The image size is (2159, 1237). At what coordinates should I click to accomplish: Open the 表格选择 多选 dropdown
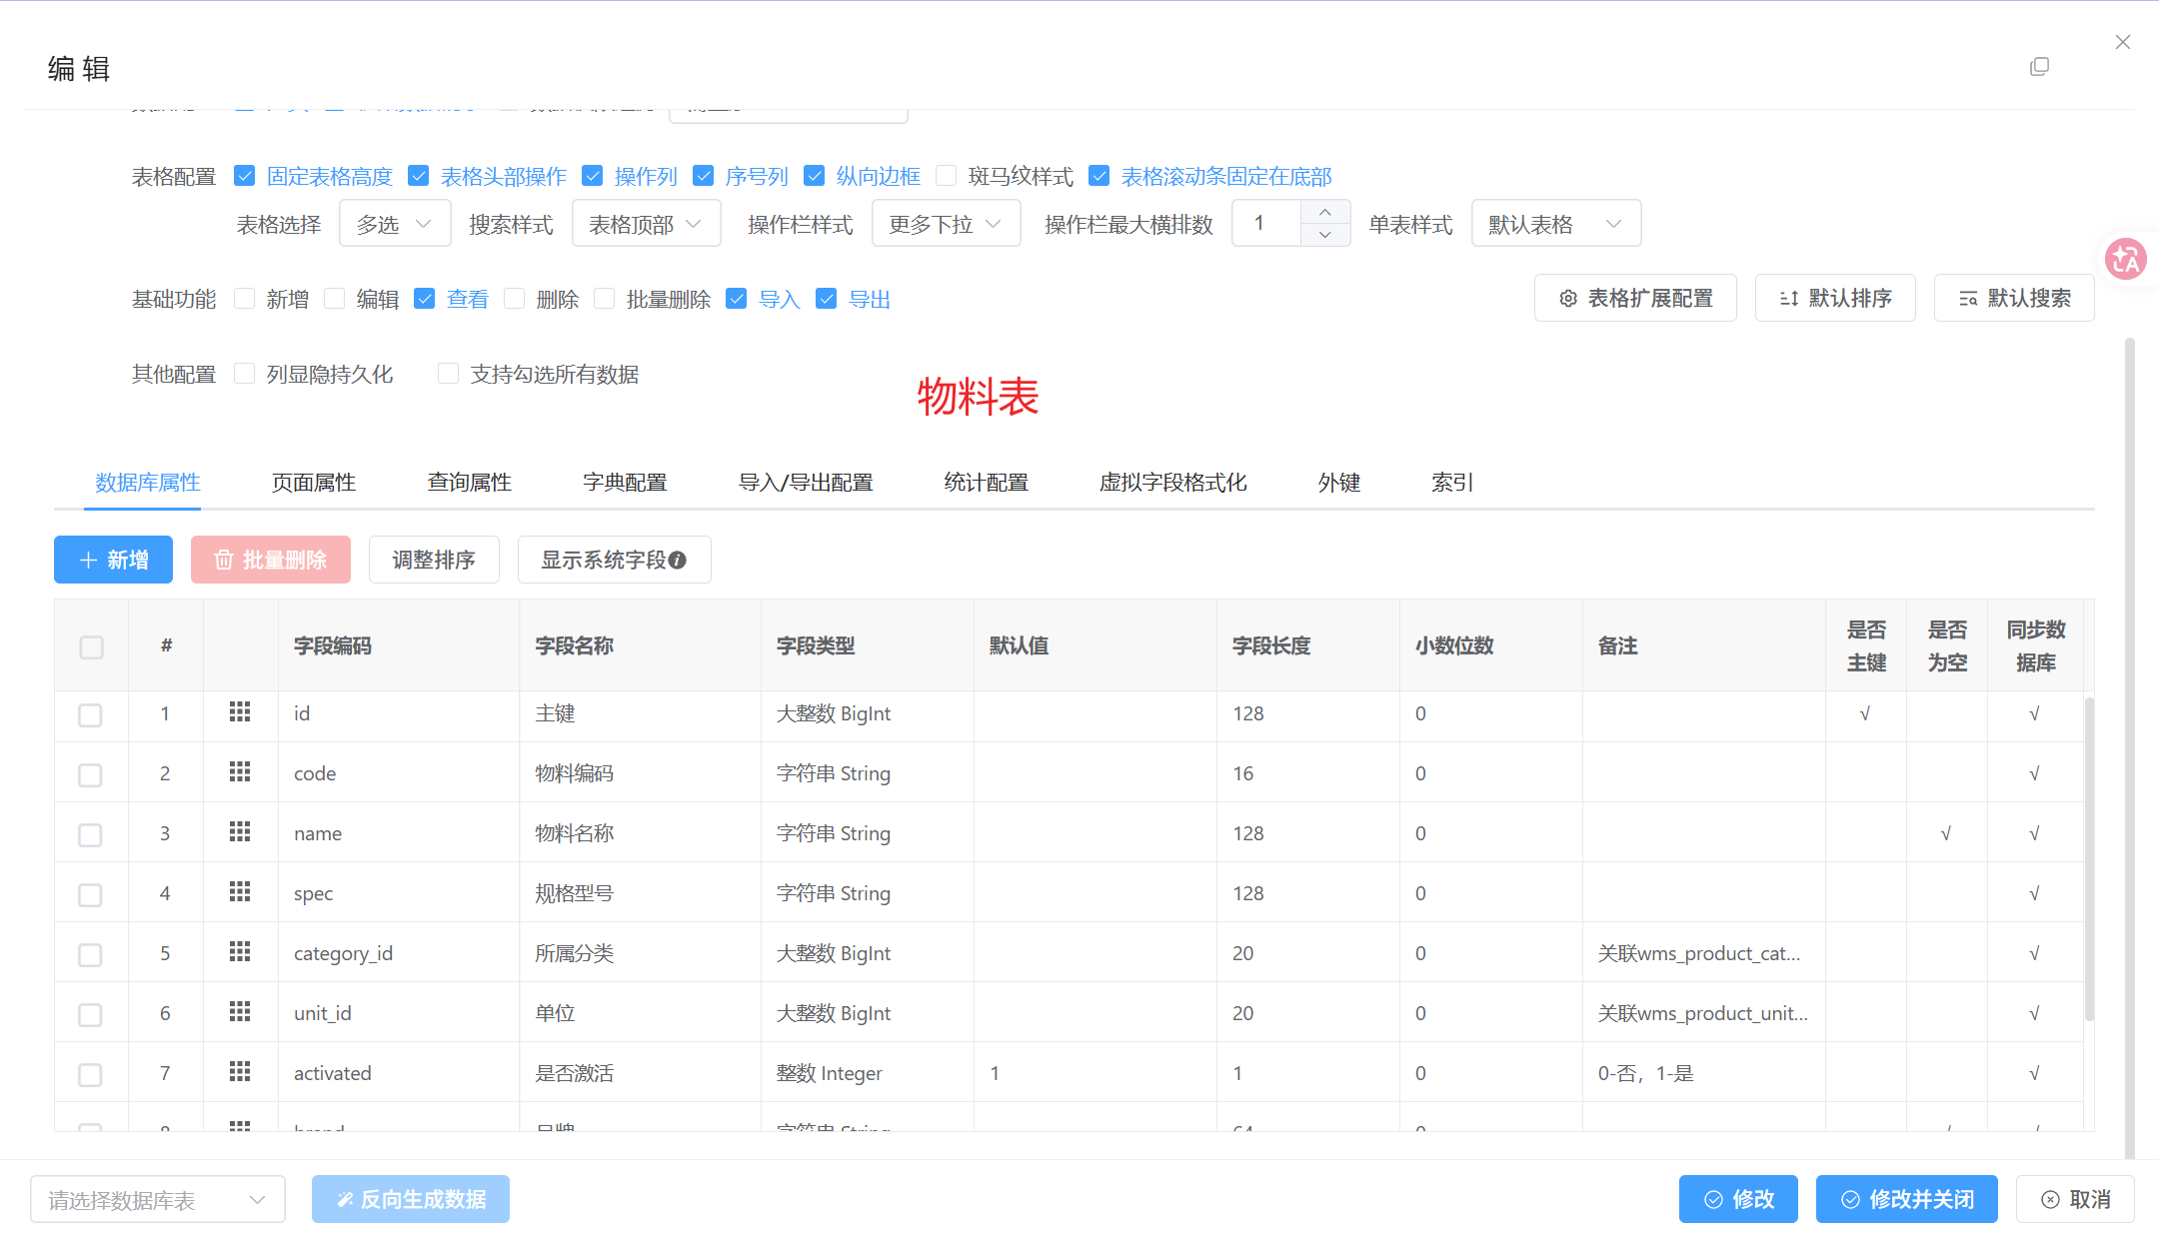pyautogui.click(x=395, y=225)
